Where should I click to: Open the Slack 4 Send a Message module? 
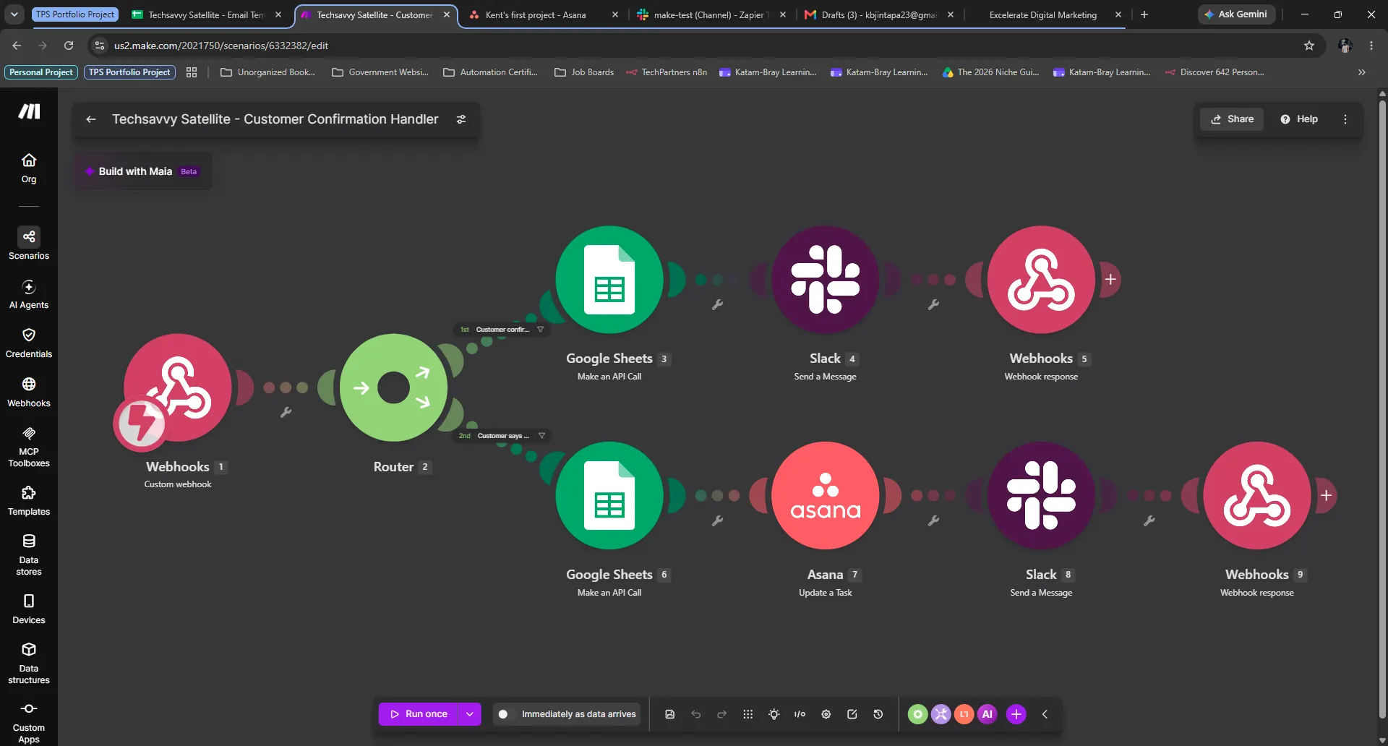pos(825,280)
